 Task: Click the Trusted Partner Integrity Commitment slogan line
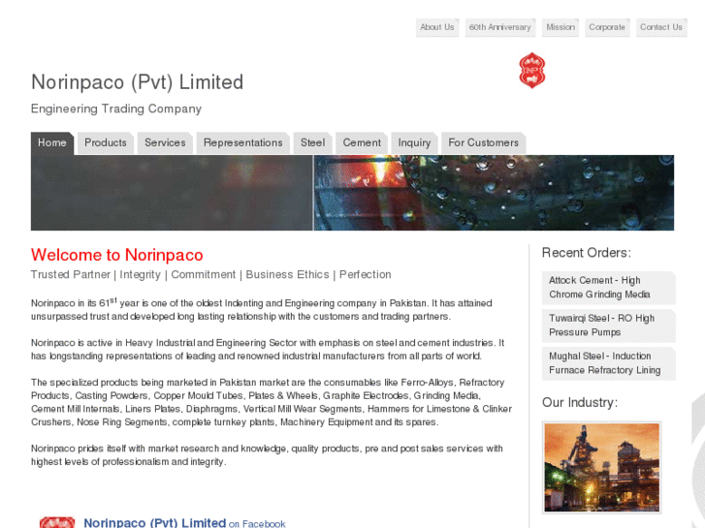pos(210,274)
